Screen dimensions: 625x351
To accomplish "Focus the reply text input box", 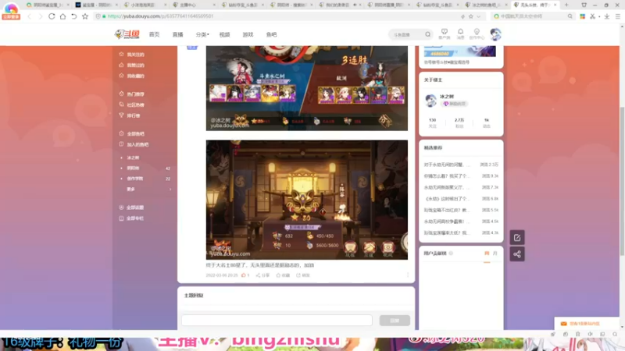I will [277, 321].
